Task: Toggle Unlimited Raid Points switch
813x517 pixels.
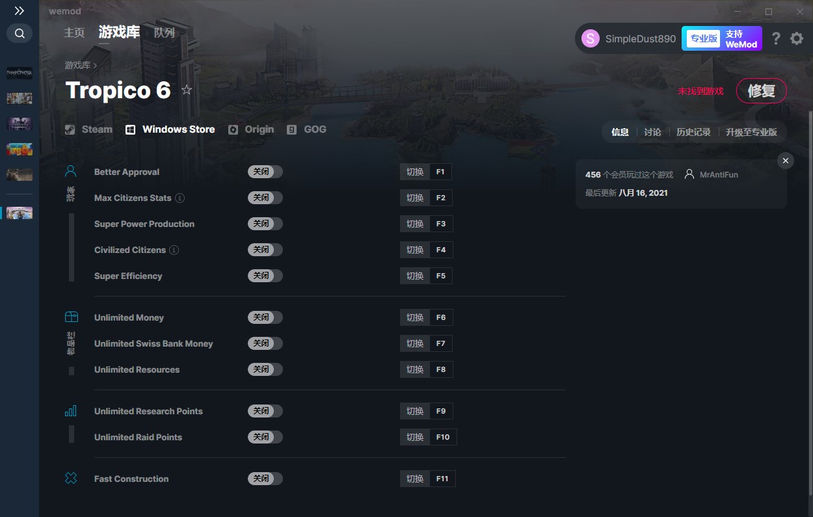Action: [x=265, y=437]
